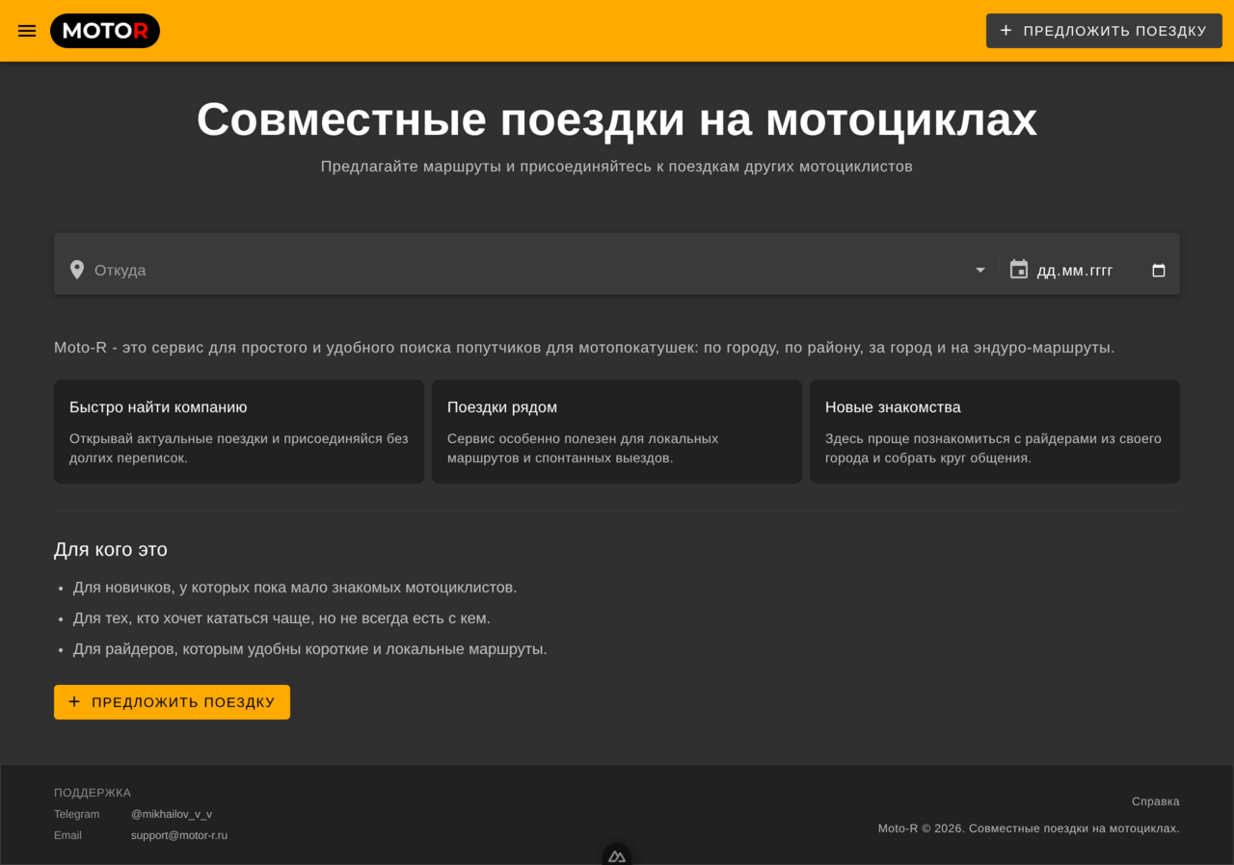Open the hamburger navigation menu
The height and width of the screenshot is (865, 1234).
[27, 31]
